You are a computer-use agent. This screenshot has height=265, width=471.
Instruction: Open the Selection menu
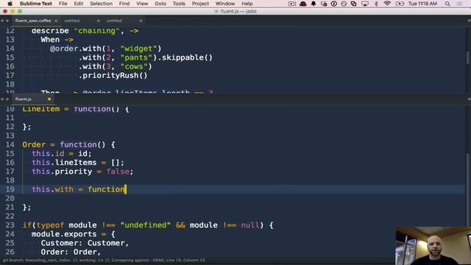(101, 4)
